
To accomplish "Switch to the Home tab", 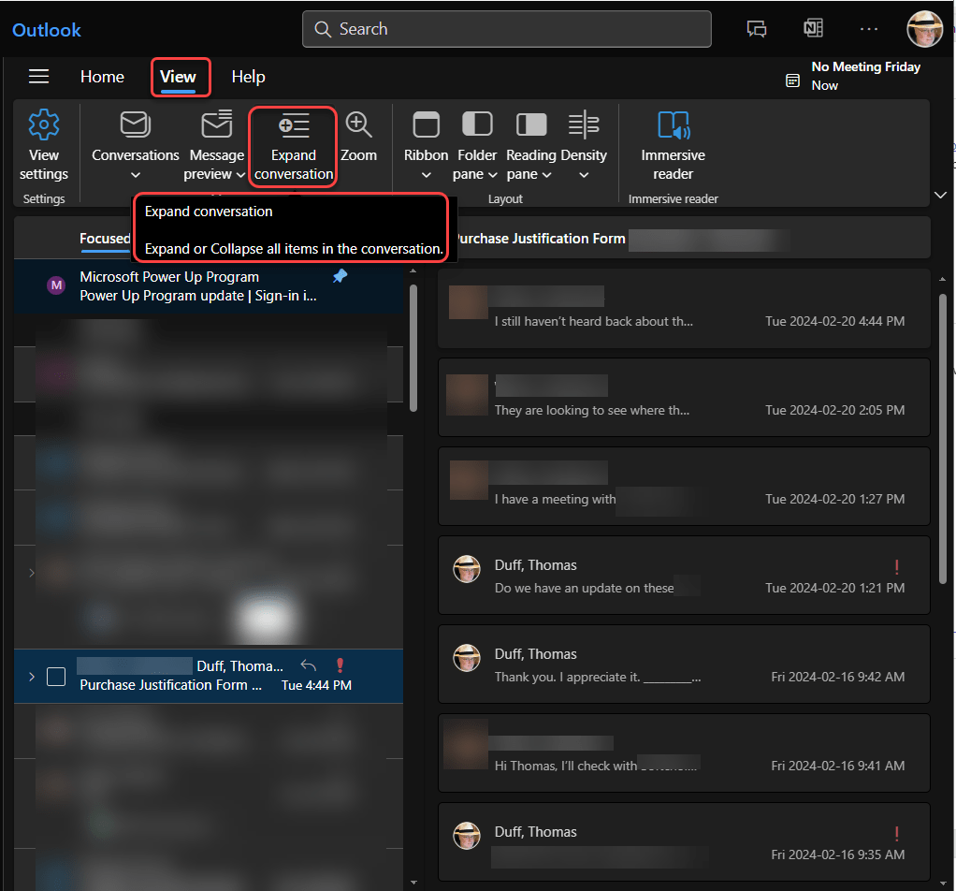I will 102,77.
